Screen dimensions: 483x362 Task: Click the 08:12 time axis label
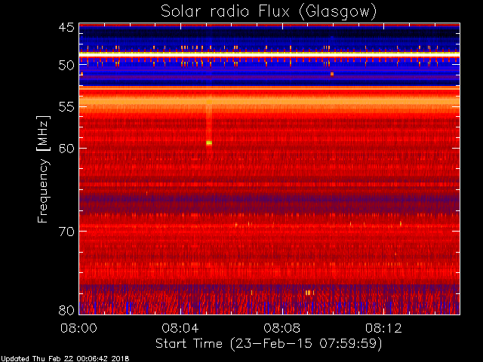click(x=383, y=328)
